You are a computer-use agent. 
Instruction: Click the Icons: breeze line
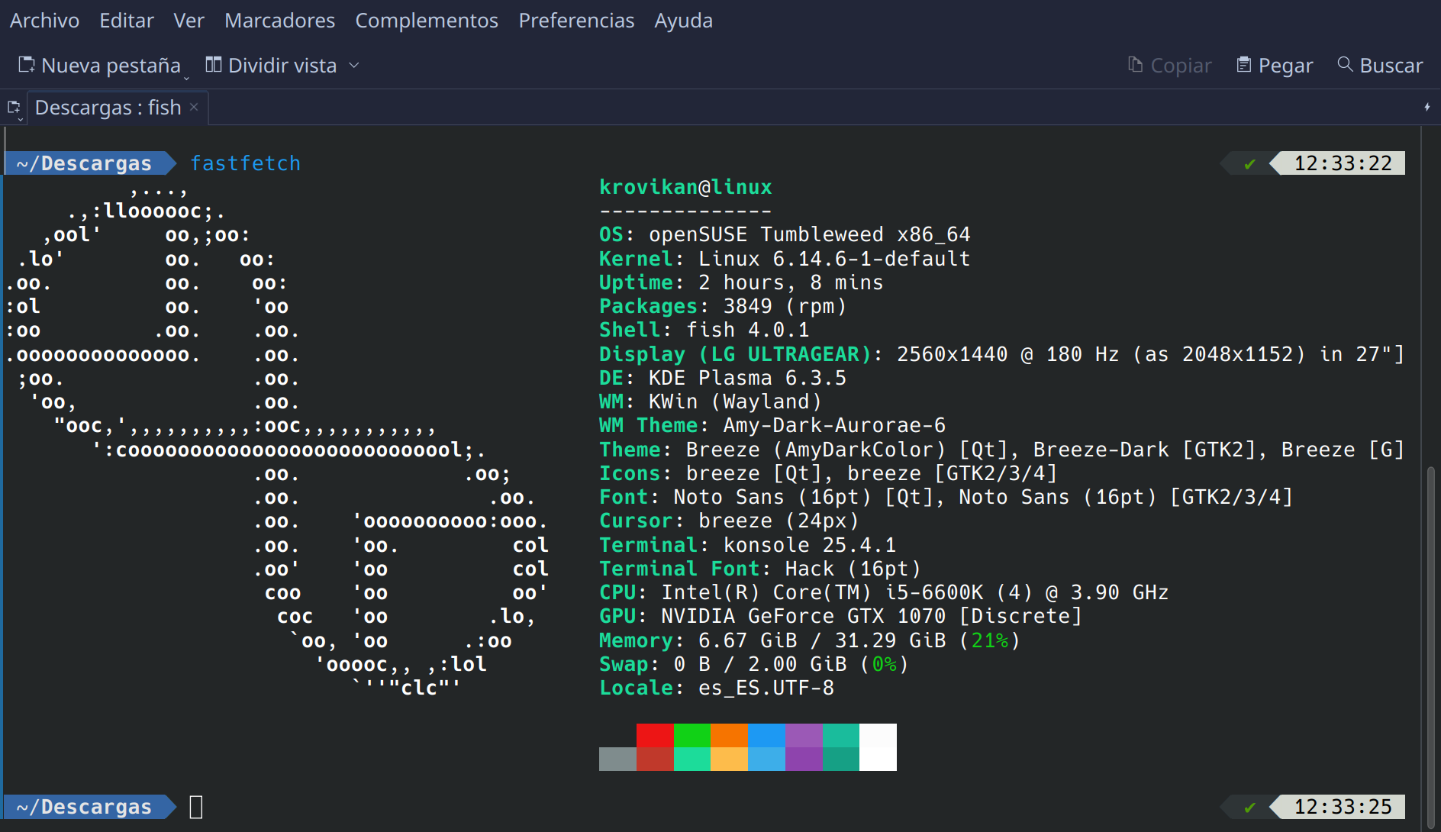click(x=828, y=473)
